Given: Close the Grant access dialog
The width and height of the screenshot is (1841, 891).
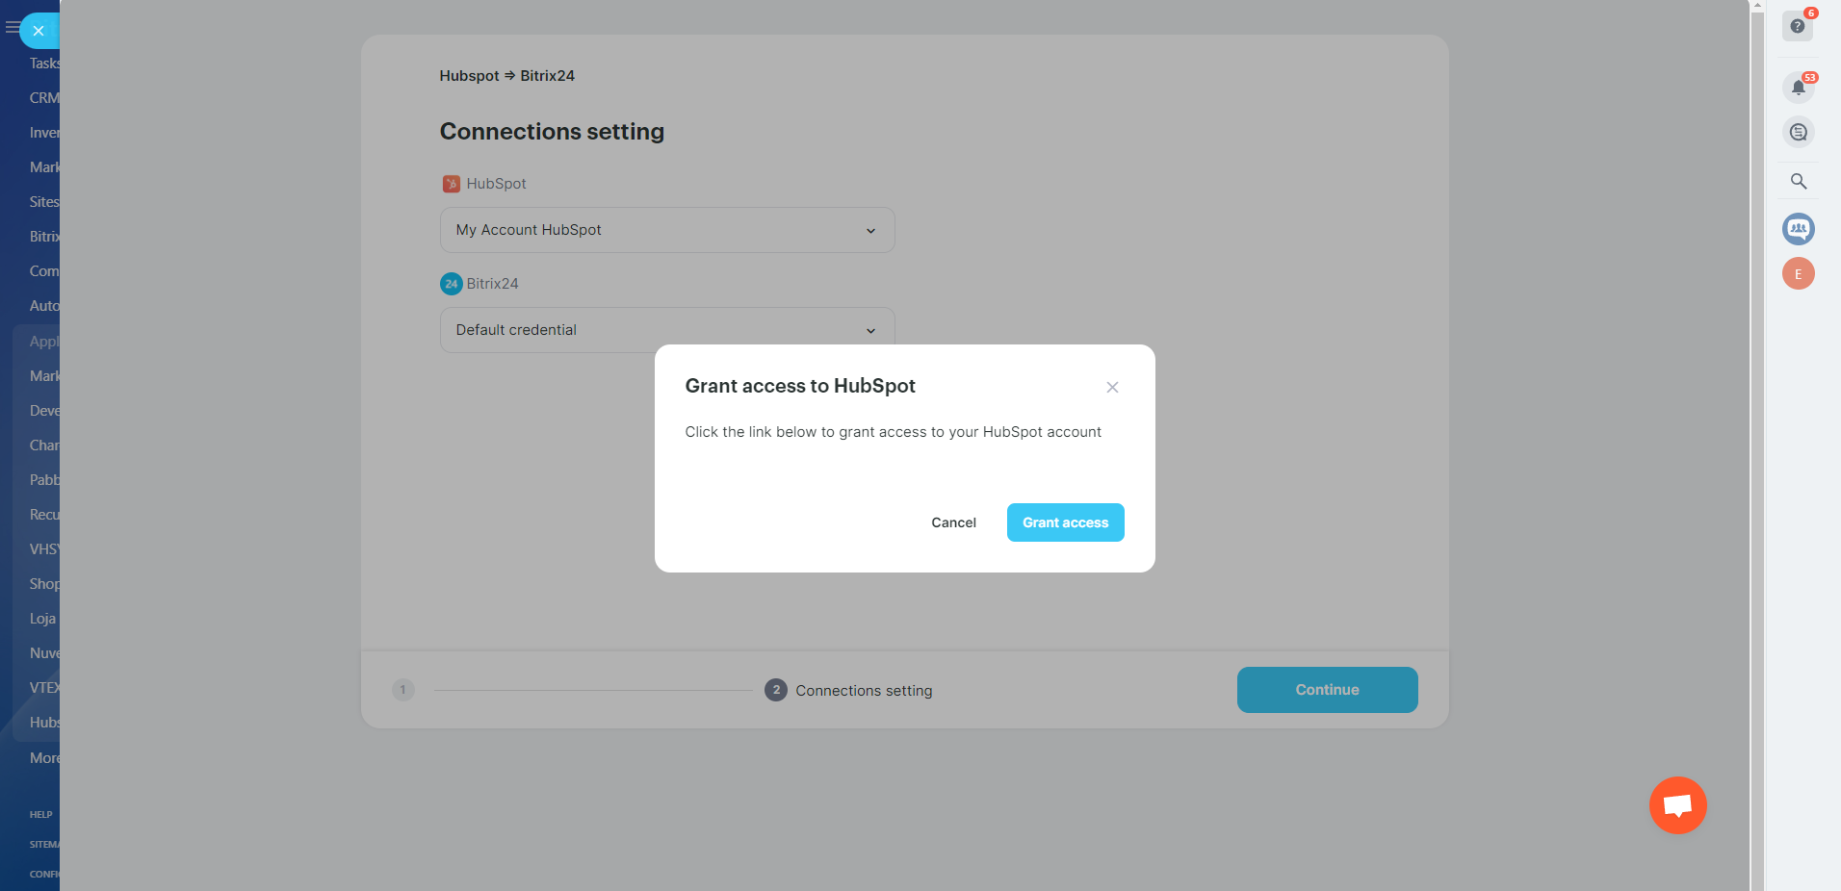Looking at the screenshot, I should pos(1112,387).
